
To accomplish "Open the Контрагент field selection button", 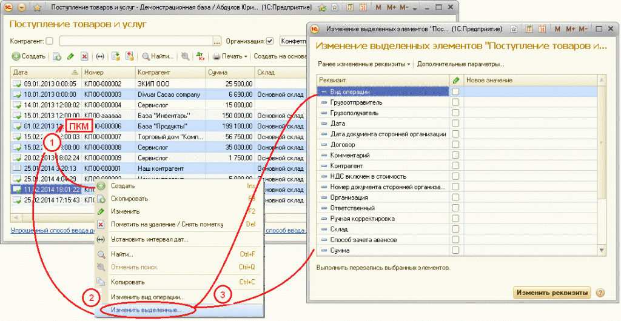I will click(217, 41).
